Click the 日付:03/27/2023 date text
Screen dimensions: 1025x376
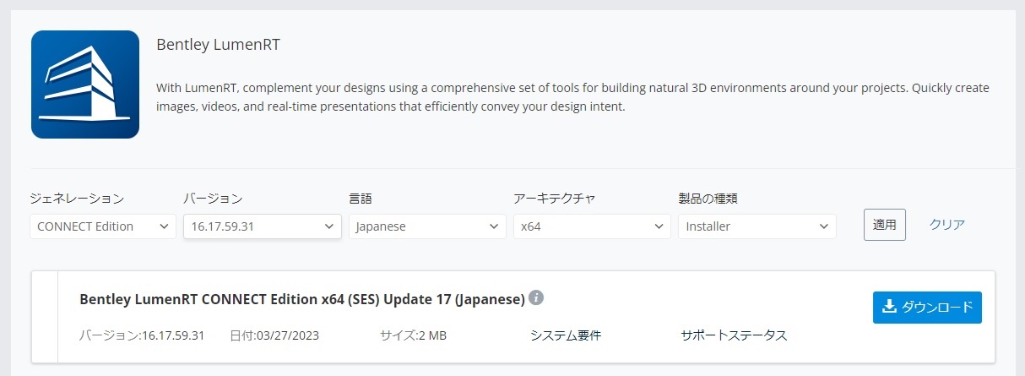pos(274,335)
